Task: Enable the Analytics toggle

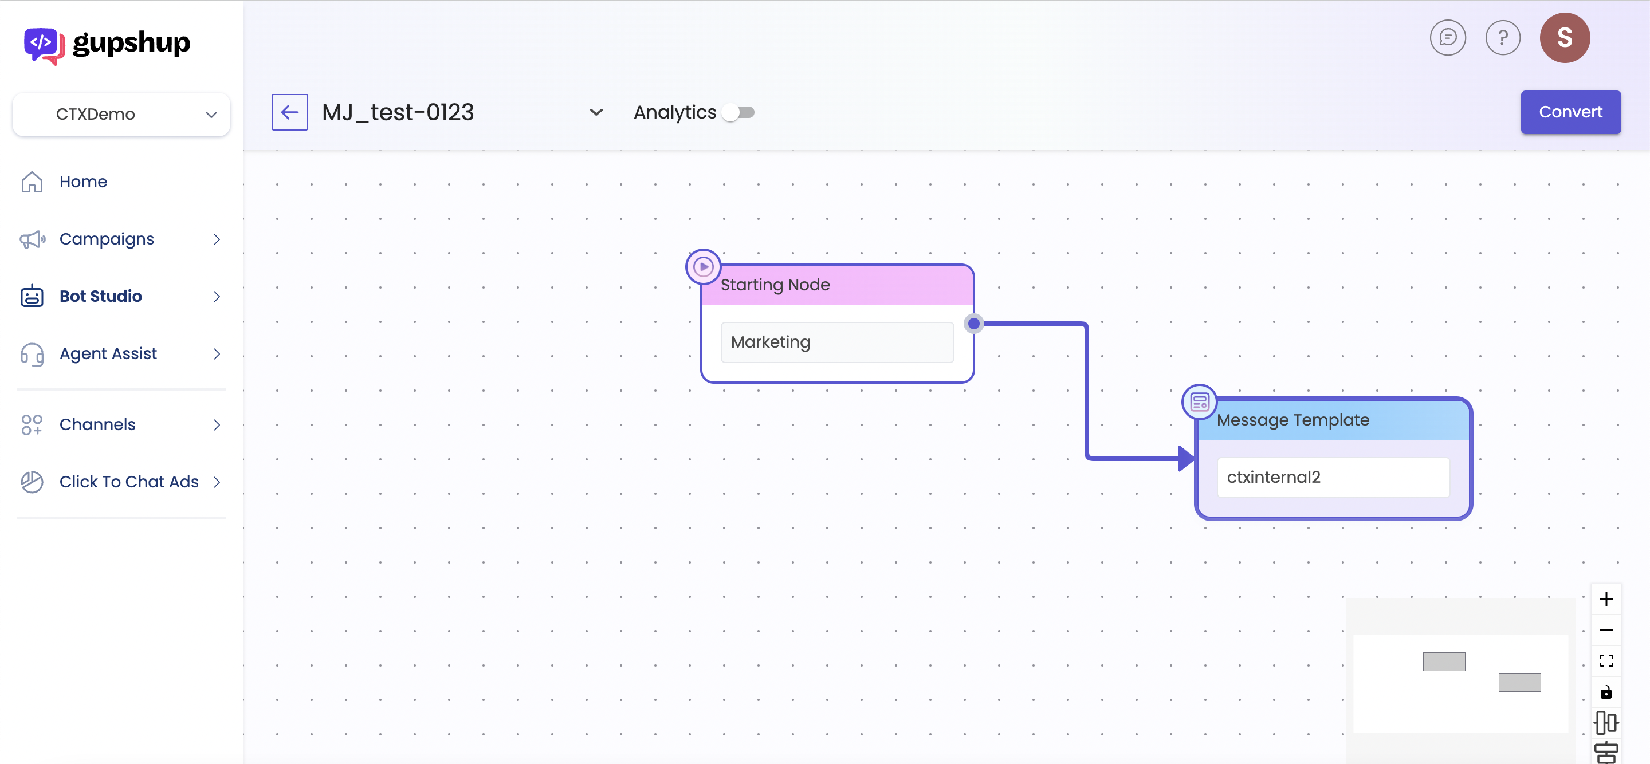Action: (738, 113)
